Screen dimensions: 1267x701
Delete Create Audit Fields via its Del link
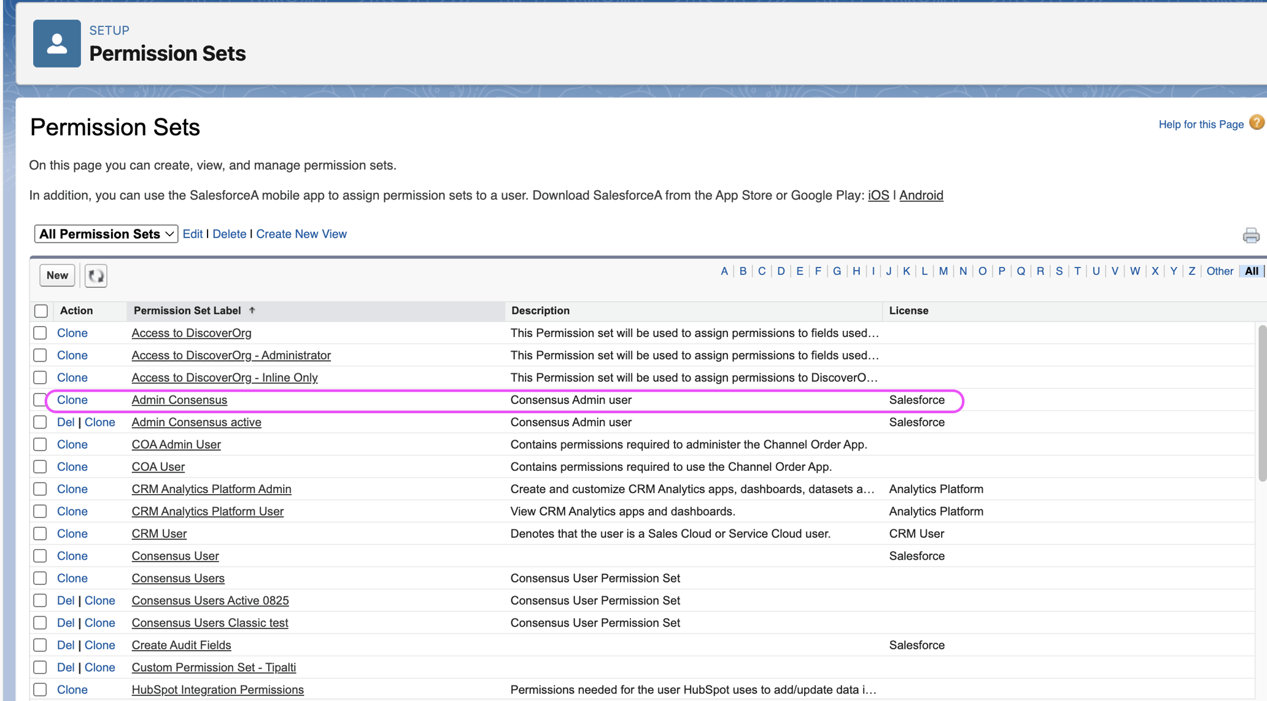tap(66, 645)
